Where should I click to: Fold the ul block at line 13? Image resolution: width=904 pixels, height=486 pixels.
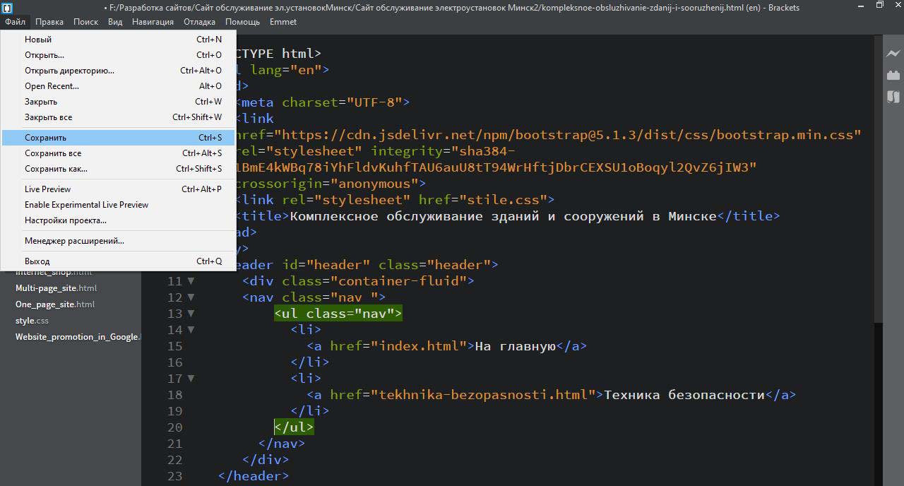pos(191,314)
